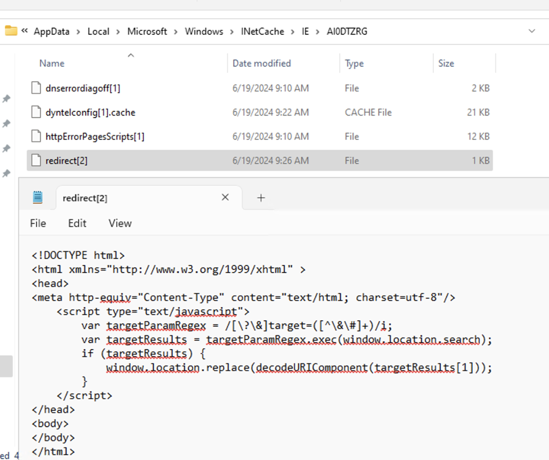Click the topmost pin icon in sidebar
The image size is (549, 460).
pyautogui.click(x=7, y=98)
